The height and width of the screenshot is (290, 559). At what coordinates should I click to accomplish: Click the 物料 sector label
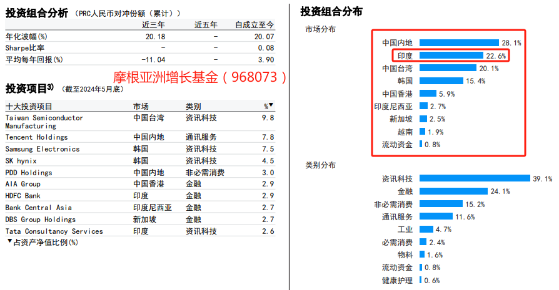pos(405,255)
